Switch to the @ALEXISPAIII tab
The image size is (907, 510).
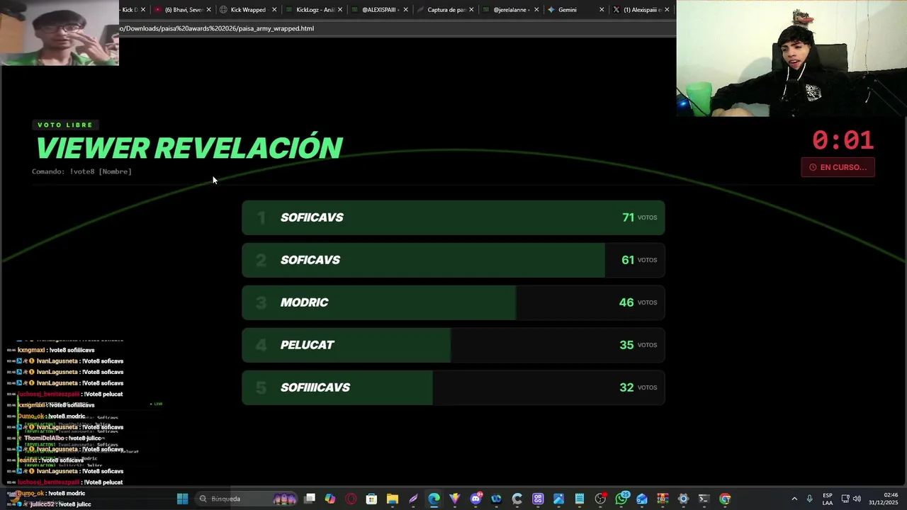[380, 10]
